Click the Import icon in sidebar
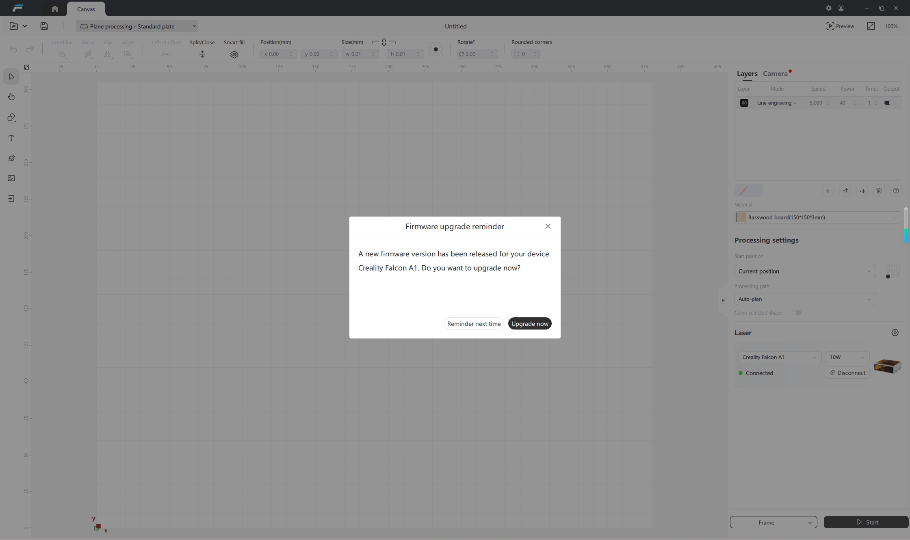Image resolution: width=910 pixels, height=540 pixels. point(11,198)
